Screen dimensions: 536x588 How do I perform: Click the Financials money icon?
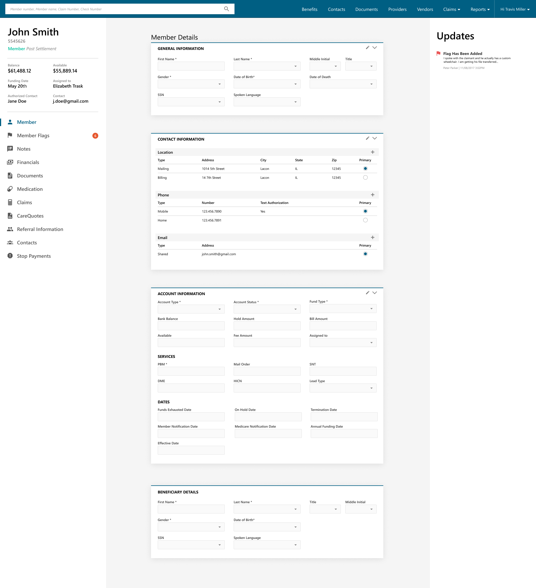point(10,162)
